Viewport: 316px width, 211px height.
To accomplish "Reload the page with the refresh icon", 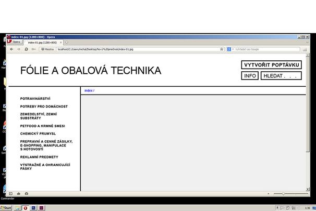I will [26, 49].
